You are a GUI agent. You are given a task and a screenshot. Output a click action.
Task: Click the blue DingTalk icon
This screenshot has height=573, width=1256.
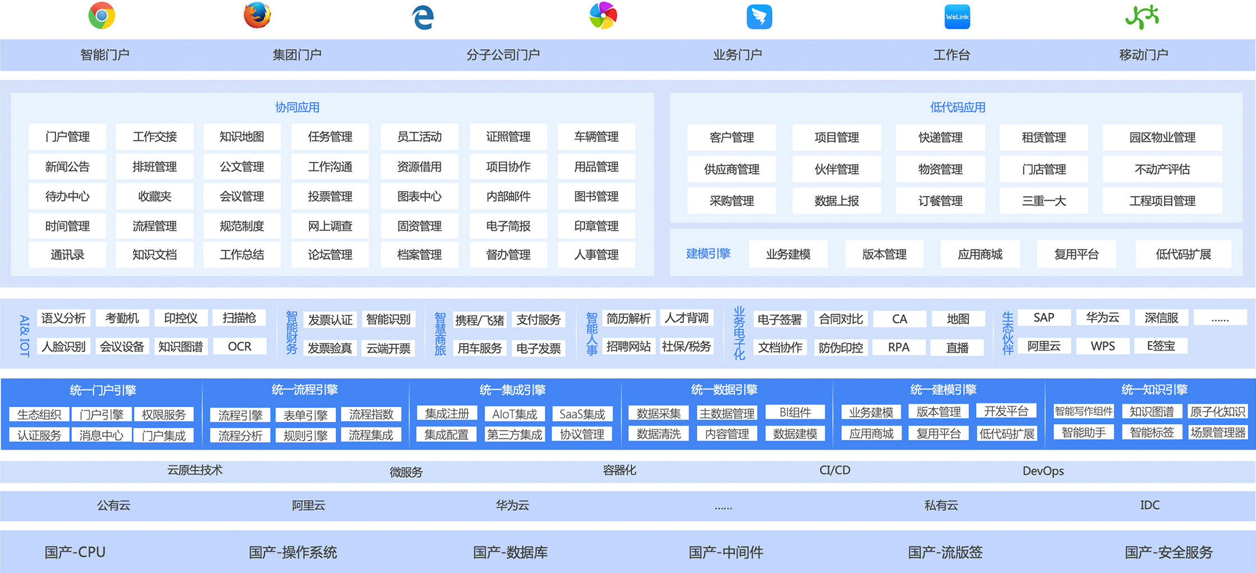pos(759,17)
